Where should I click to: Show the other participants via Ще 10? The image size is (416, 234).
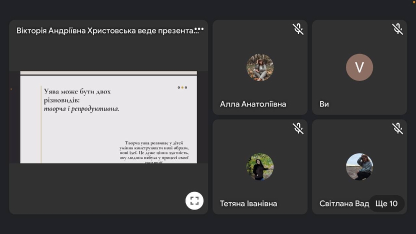[386, 203]
